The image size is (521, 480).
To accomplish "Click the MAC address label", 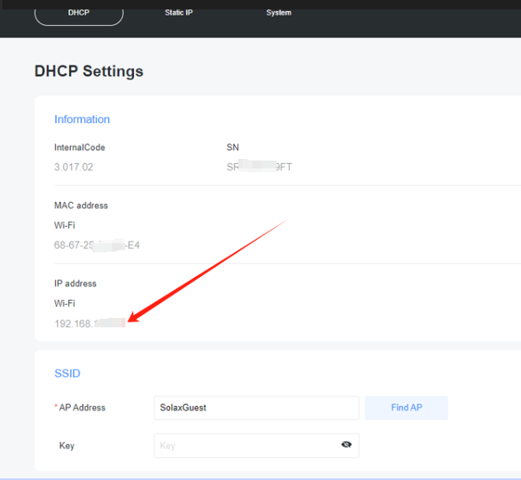I will [x=81, y=206].
